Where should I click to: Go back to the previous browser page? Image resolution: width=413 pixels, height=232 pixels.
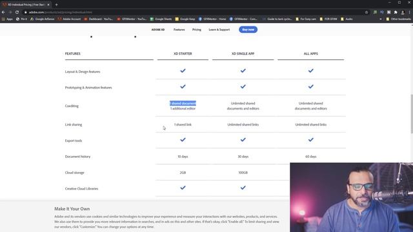[x=3, y=12]
